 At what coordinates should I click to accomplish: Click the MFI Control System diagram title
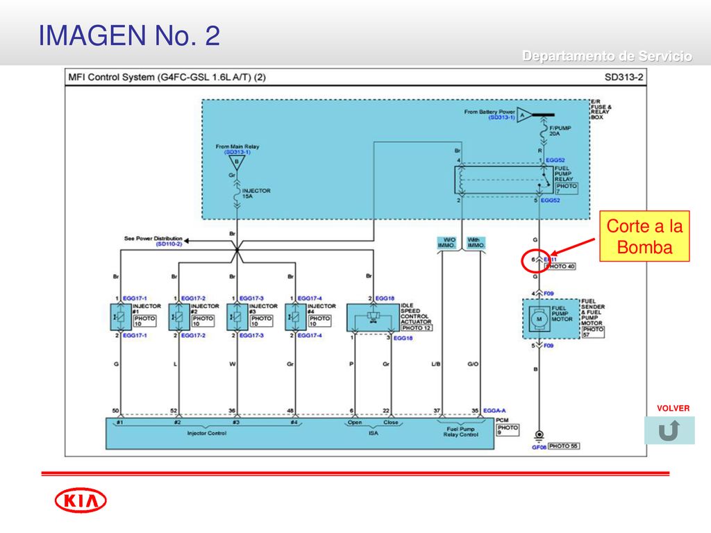pos(167,77)
